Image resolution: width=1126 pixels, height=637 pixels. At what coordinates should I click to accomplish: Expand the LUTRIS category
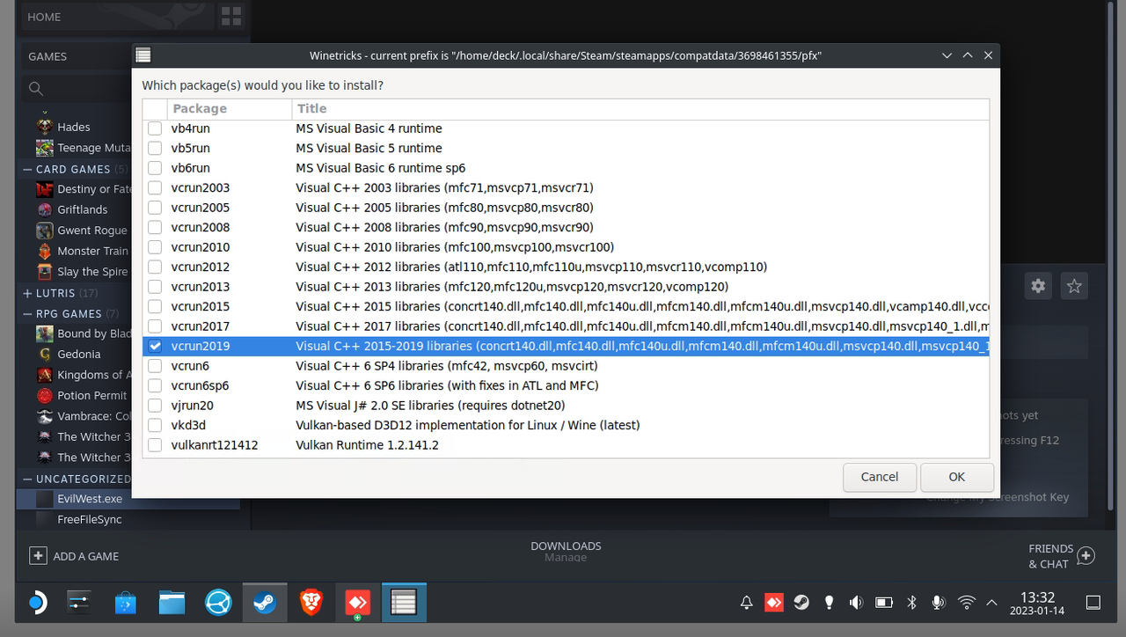pyautogui.click(x=27, y=293)
